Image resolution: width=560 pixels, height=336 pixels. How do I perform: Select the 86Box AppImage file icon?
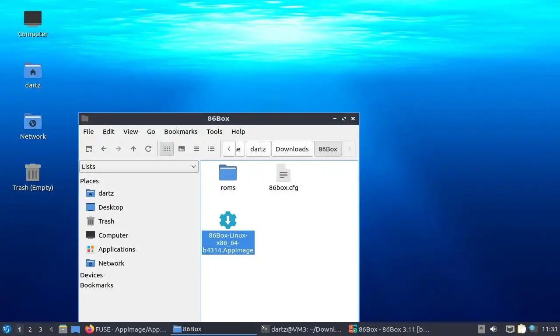[x=228, y=220]
